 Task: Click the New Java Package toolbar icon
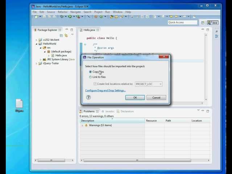point(96,17)
